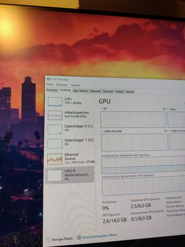The width and height of the screenshot is (185, 247).
Task: Open the 3D engine dropdown
Action: (102, 109)
